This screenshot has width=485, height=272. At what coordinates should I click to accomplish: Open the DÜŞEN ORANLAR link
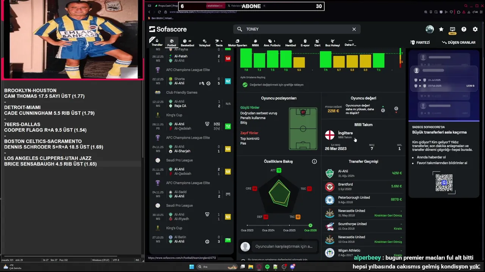458,42
